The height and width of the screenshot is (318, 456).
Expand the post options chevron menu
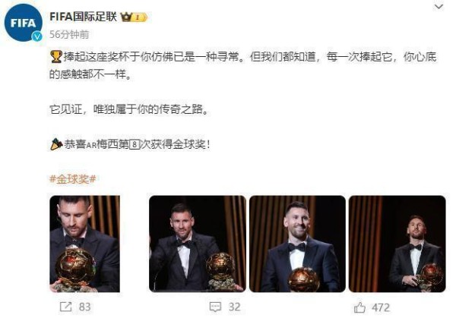[x=439, y=6]
